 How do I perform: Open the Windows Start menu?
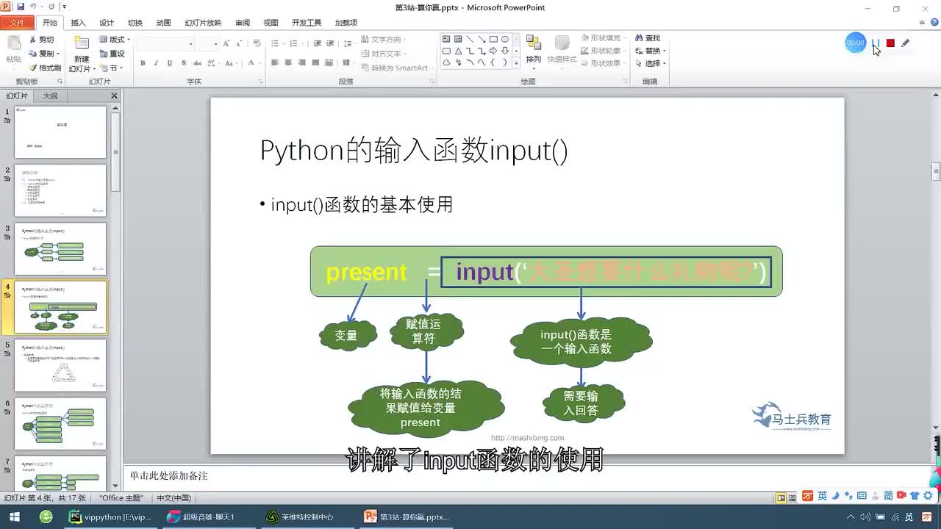click(15, 517)
